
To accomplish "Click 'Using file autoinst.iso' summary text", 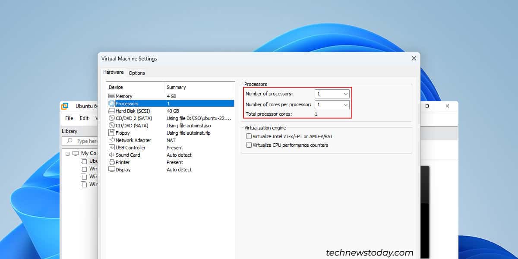I will (x=189, y=126).
